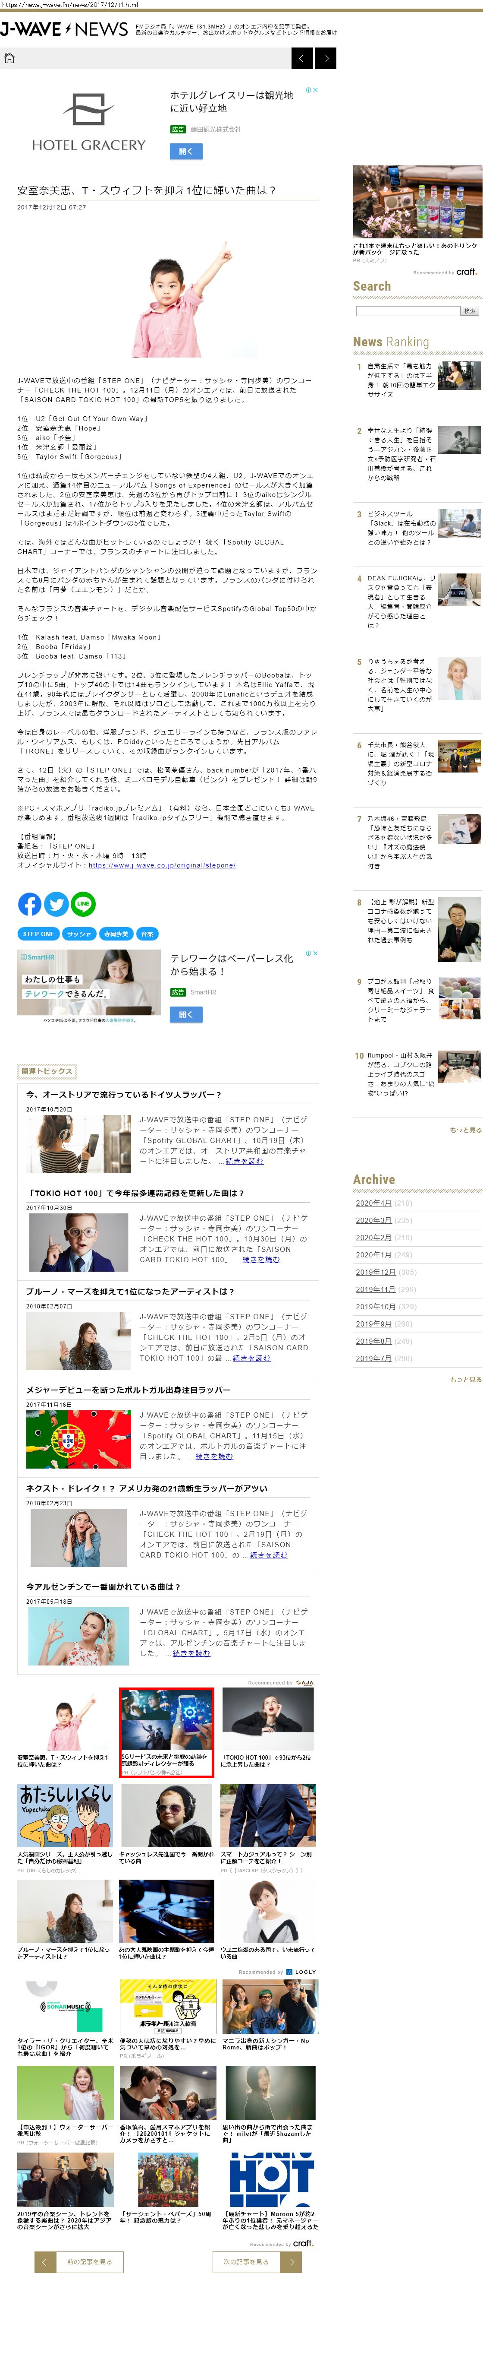The width and height of the screenshot is (483, 2362).
Task: Share the article via LINE
Action: click(82, 904)
